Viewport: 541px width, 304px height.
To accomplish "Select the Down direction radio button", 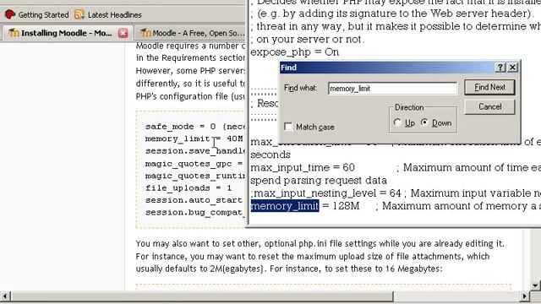I will pyautogui.click(x=424, y=122).
